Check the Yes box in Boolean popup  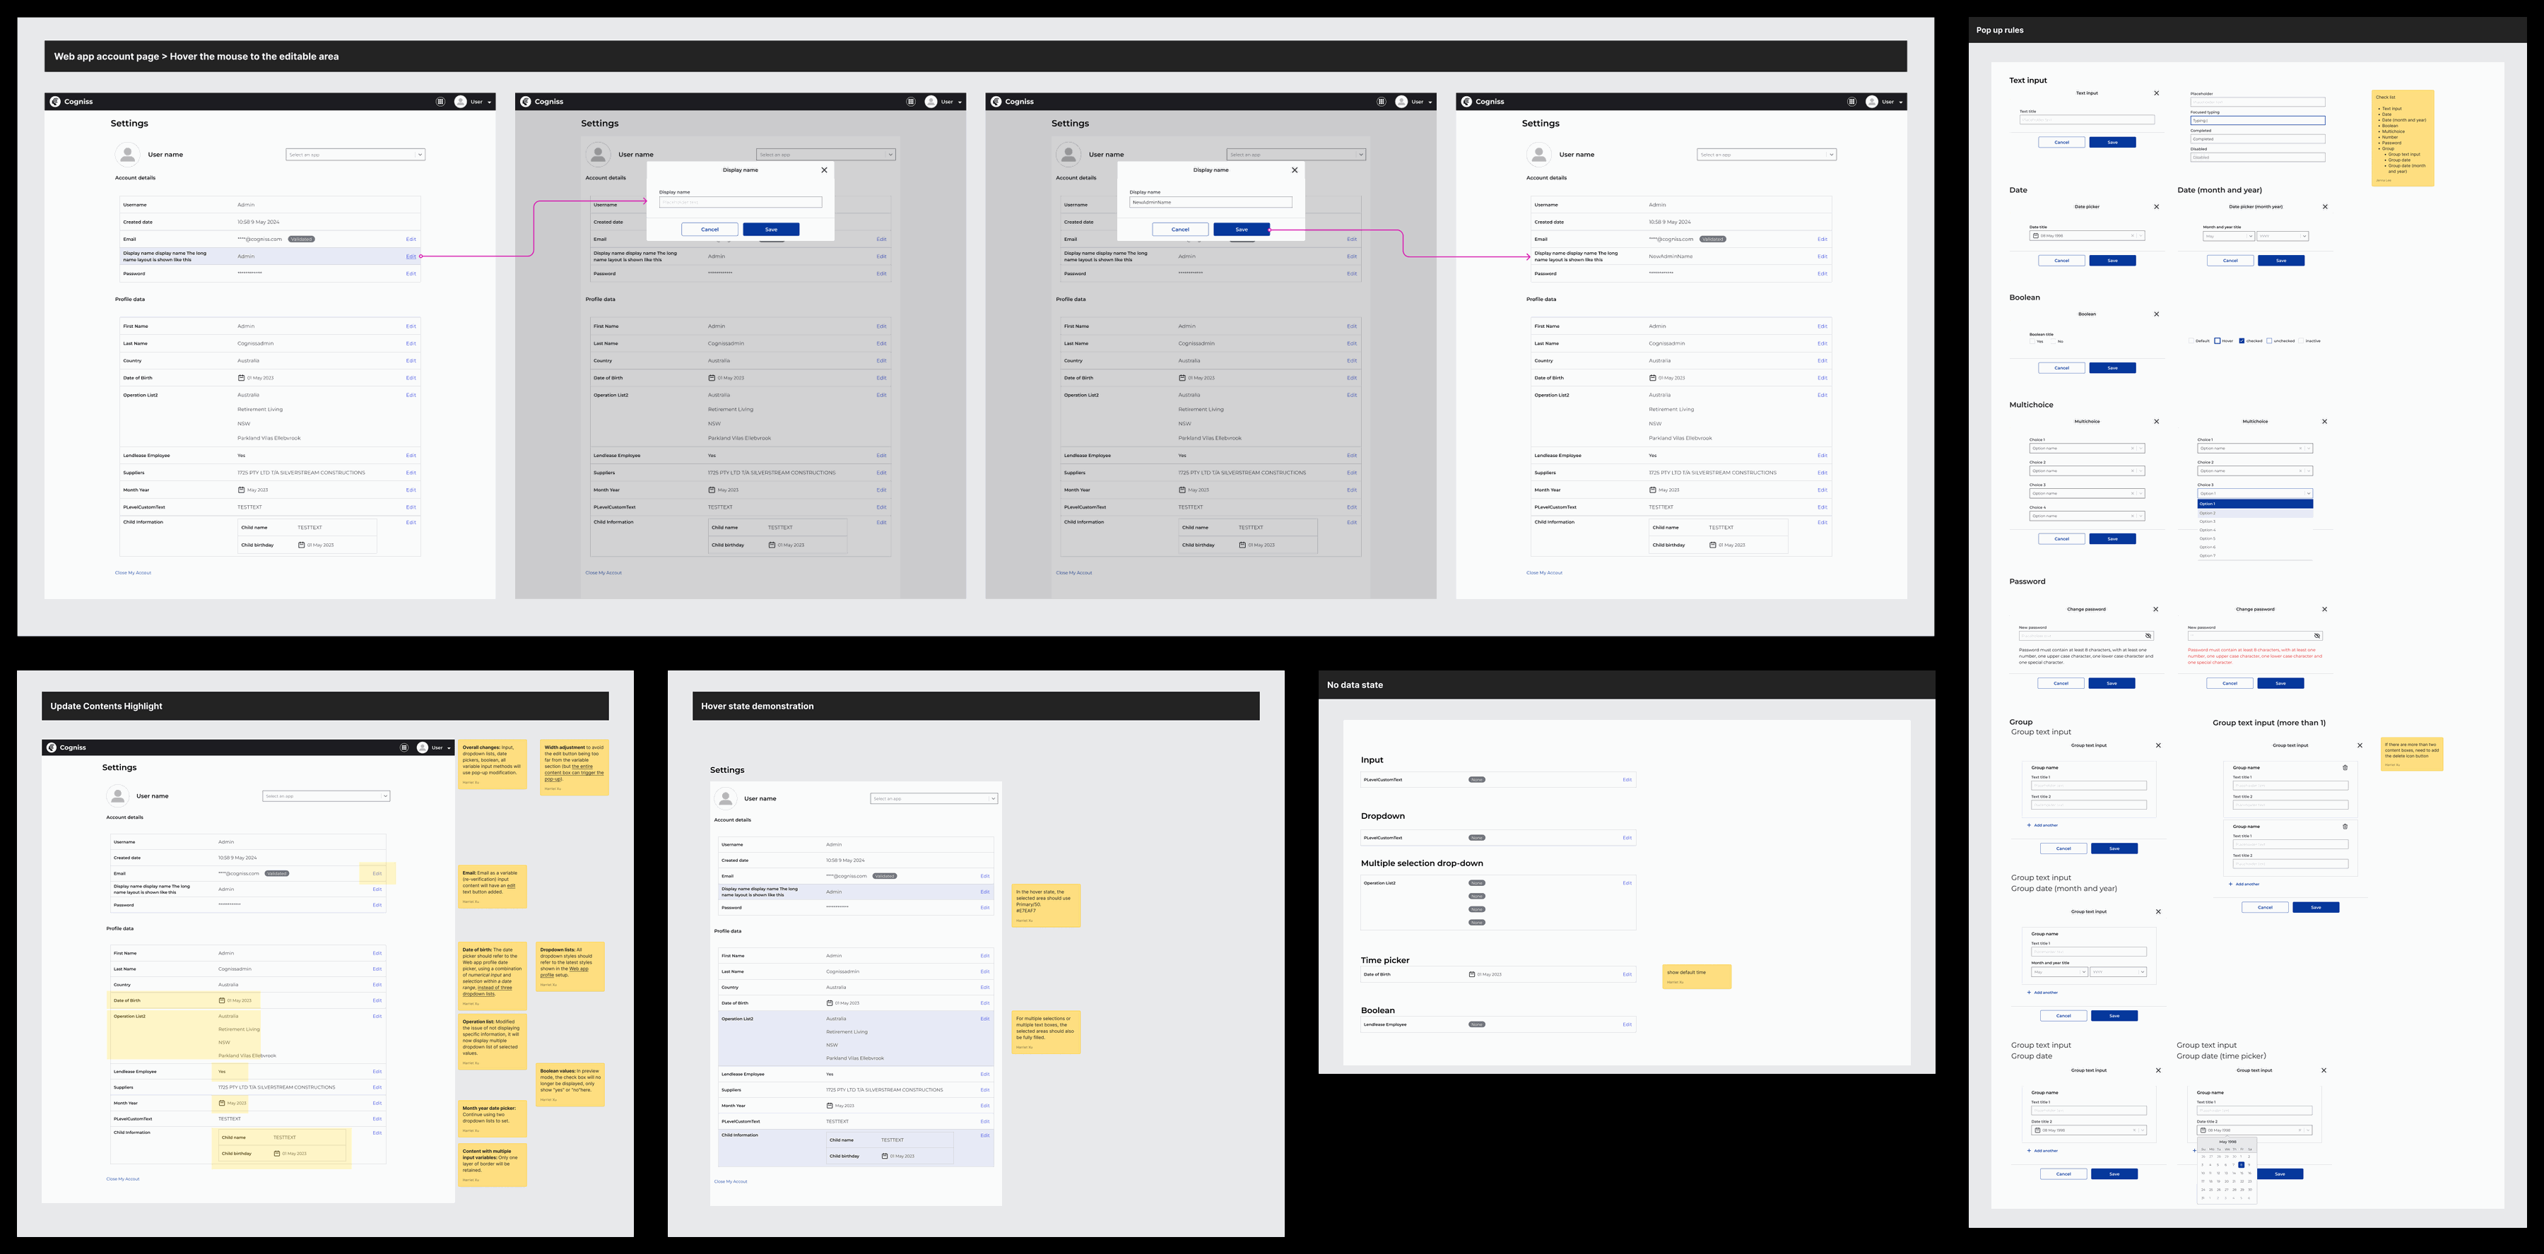tap(2032, 342)
